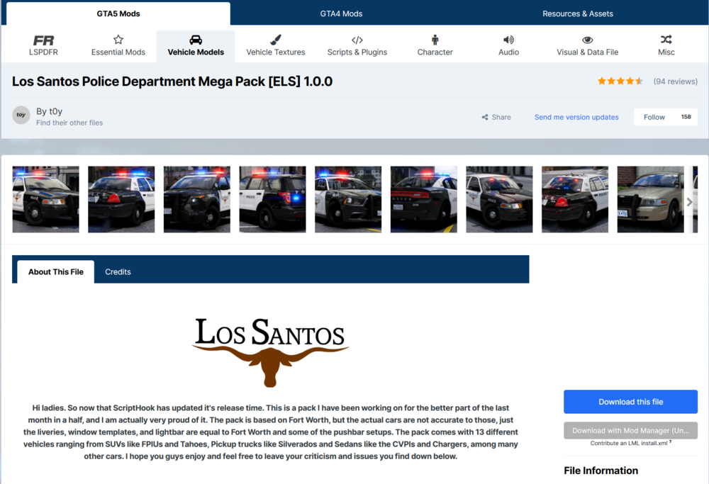Open the second screenshot thumbnail, rear police car view

click(x=121, y=199)
